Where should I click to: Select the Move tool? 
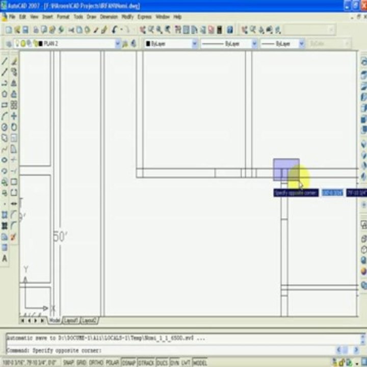click(x=14, y=116)
